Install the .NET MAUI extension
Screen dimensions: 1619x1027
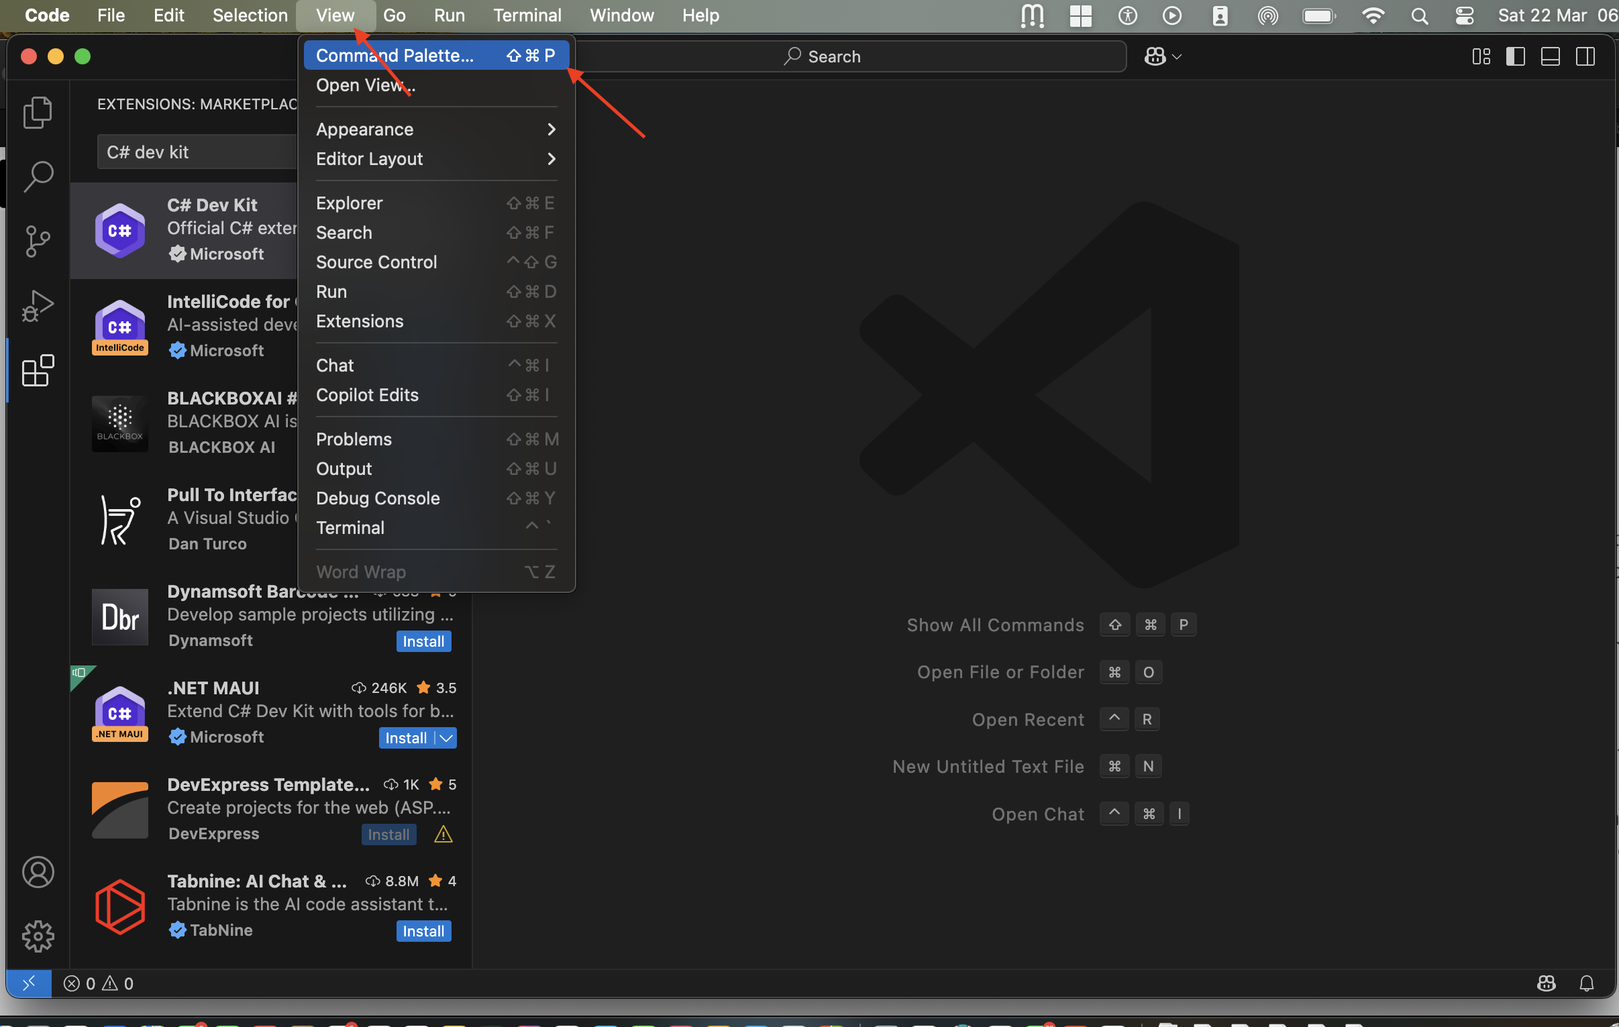407,738
